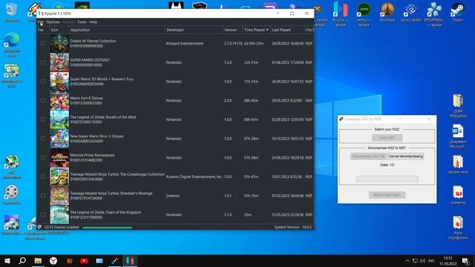Click the Return main menu button
Screen dimensions: 475x267
click(x=387, y=195)
